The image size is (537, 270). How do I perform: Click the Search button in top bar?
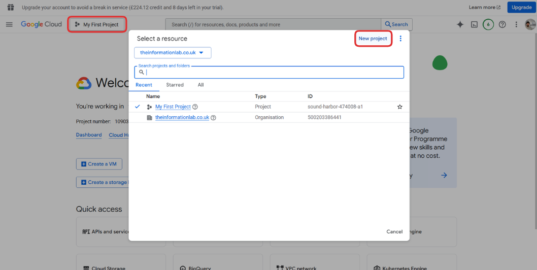(x=396, y=24)
